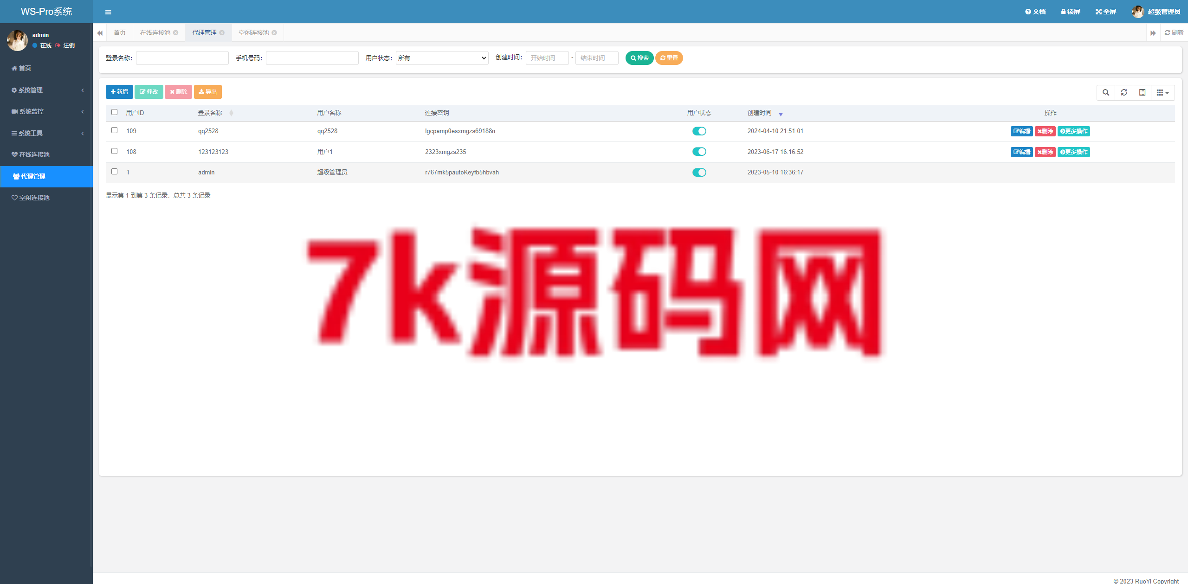Click the WS-Pro系统 logo title
Image resolution: width=1188 pixels, height=584 pixels.
tap(46, 12)
